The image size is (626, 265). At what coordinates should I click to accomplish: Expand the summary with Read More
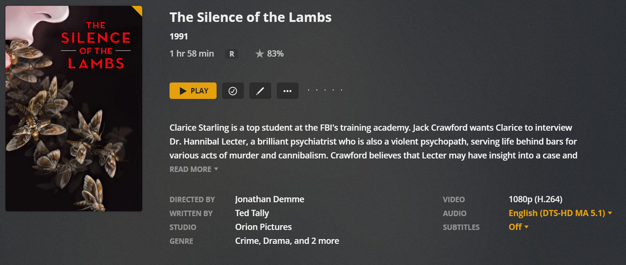tap(194, 169)
